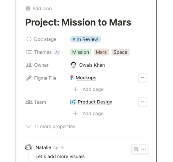Select the Mission theme tag
The image size is (173, 162).
[x=81, y=52]
